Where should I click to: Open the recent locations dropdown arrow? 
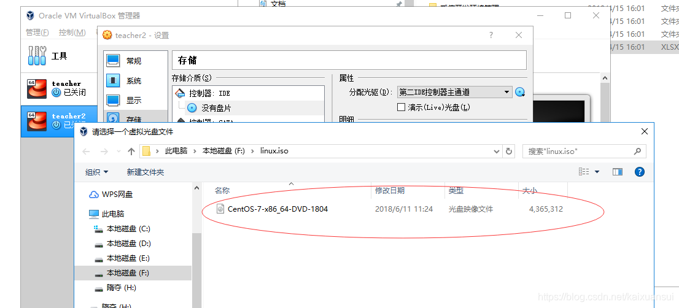click(118, 152)
